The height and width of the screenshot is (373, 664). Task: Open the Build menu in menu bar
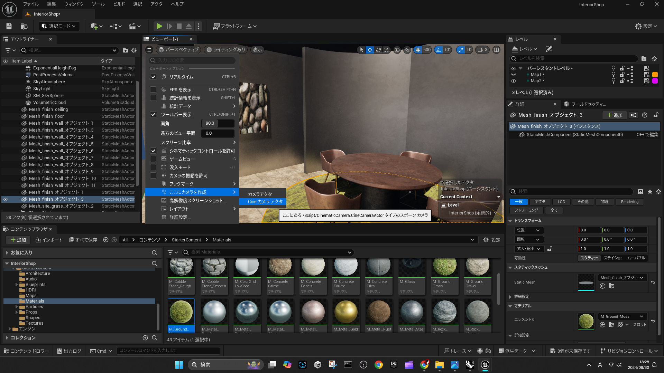tap(119, 4)
